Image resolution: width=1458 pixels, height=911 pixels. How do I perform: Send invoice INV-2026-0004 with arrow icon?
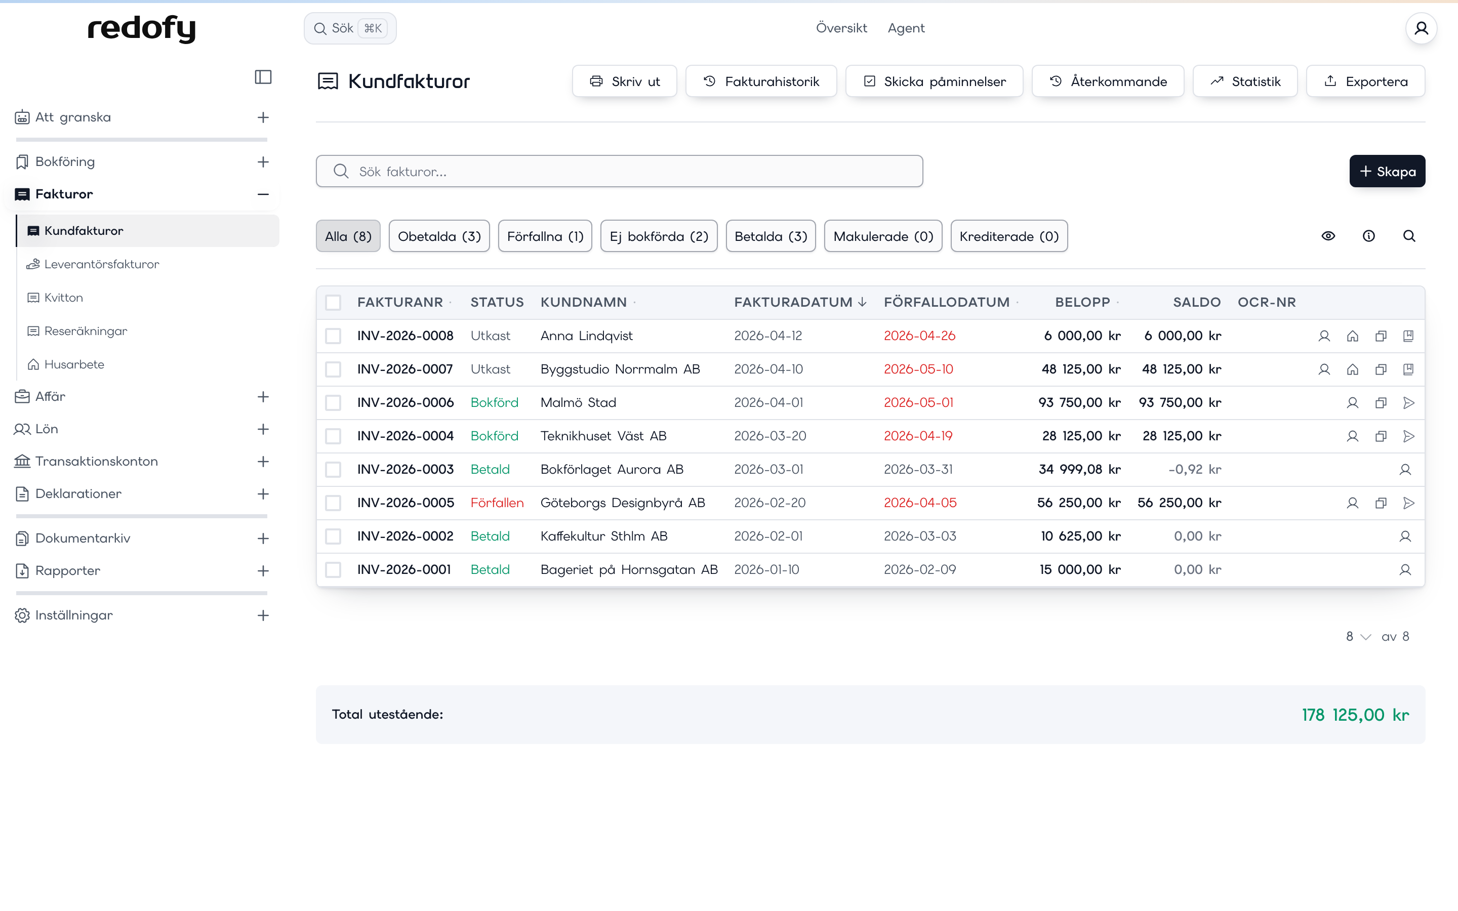pos(1408,436)
